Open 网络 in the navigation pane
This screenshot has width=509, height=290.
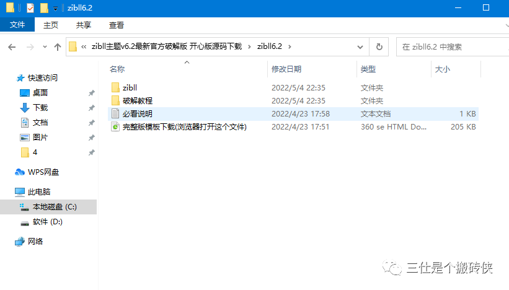pos(35,241)
